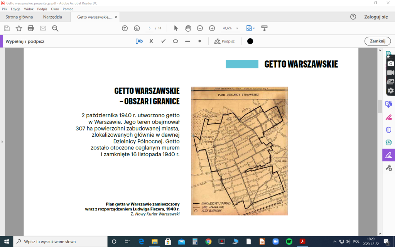This screenshot has width=395, height=247.
Task: Click Zaloguj się to sign in
Action: pyautogui.click(x=376, y=17)
